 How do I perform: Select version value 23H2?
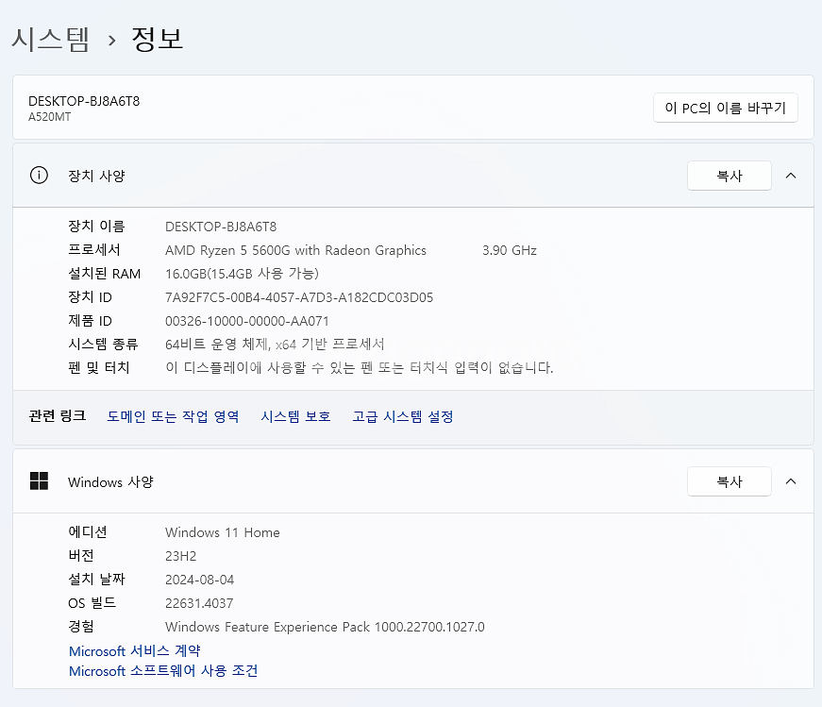181,556
